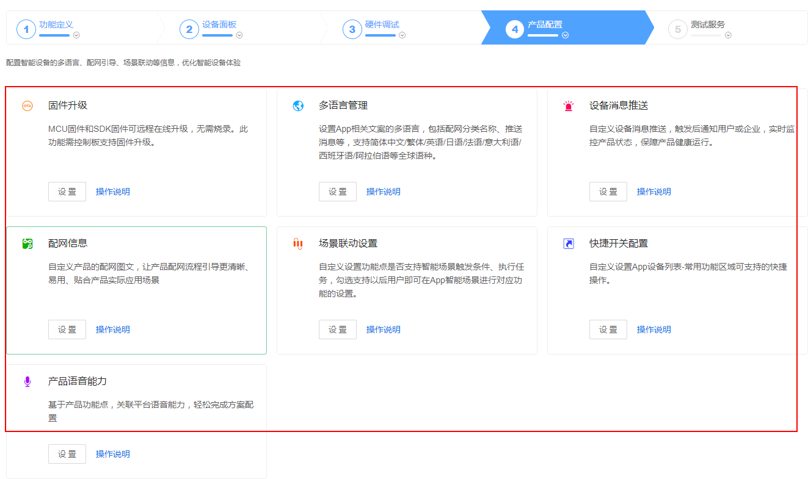Click the description starting 自定义设备消息推送
This screenshot has height=479, width=808.
(692, 135)
